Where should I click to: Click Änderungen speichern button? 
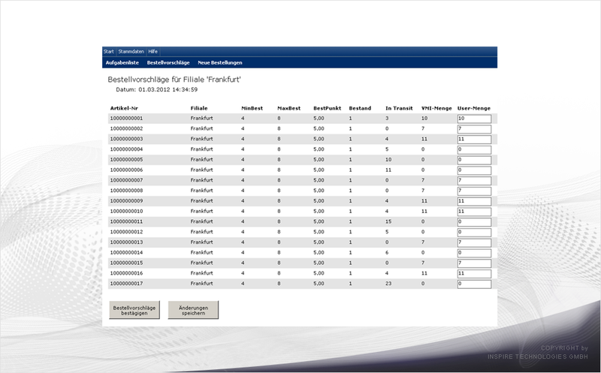[x=193, y=310]
